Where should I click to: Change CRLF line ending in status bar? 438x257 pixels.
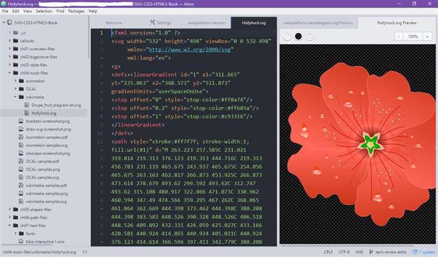(328, 252)
